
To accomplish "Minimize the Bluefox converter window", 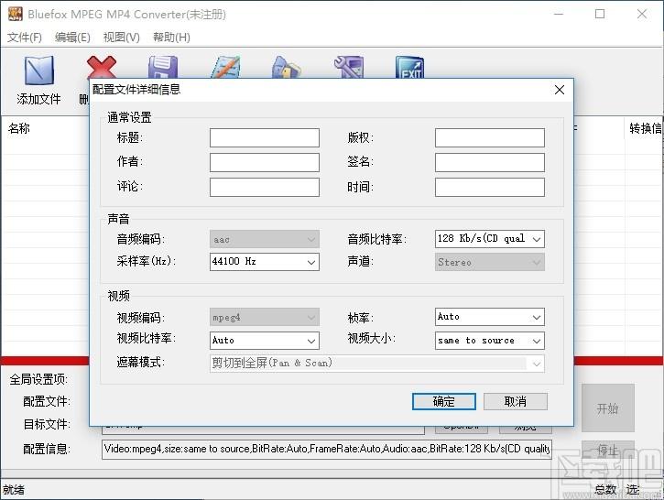I will (559, 14).
